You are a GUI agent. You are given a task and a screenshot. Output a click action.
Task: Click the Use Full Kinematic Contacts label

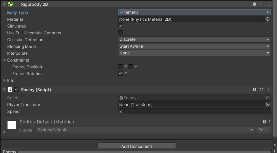34,33
